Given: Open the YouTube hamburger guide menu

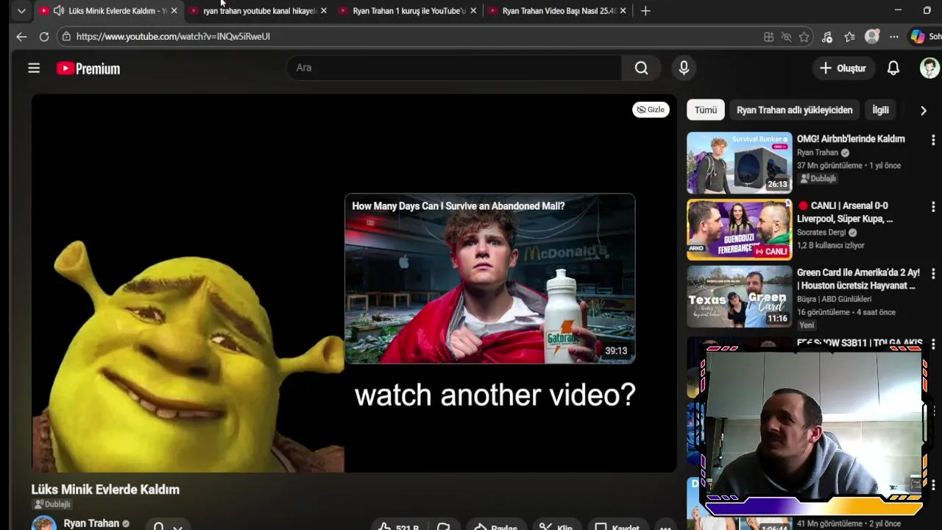Looking at the screenshot, I should 34,68.
